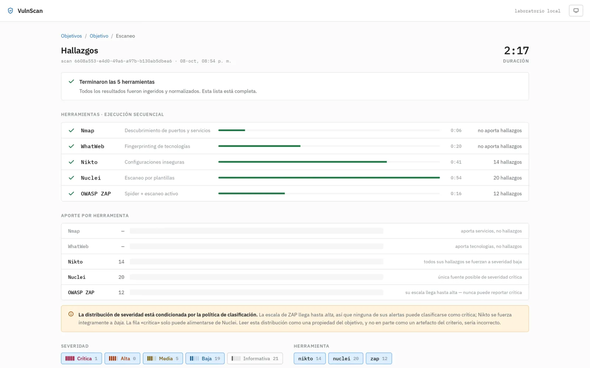Click the VulnScan app name
The width and height of the screenshot is (590, 368).
(x=30, y=11)
